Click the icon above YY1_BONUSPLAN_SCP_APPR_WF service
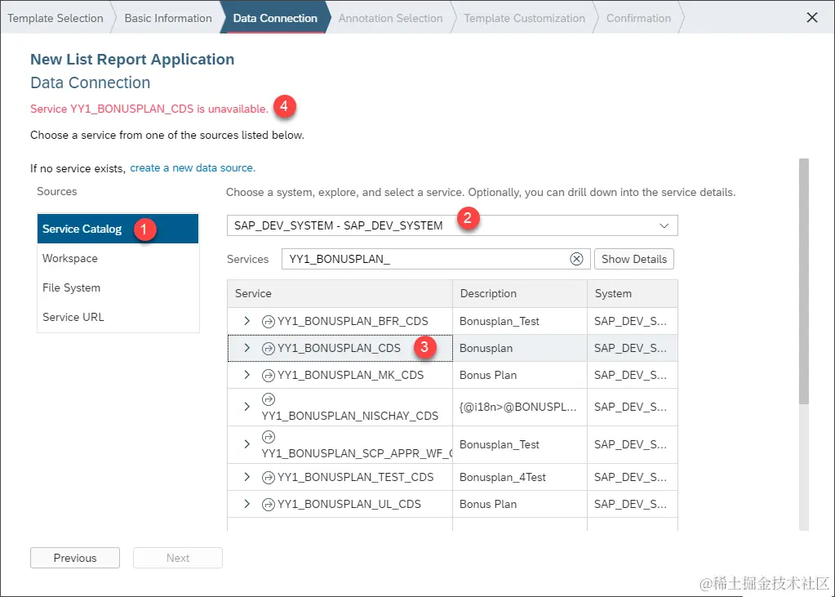 pyautogui.click(x=269, y=437)
